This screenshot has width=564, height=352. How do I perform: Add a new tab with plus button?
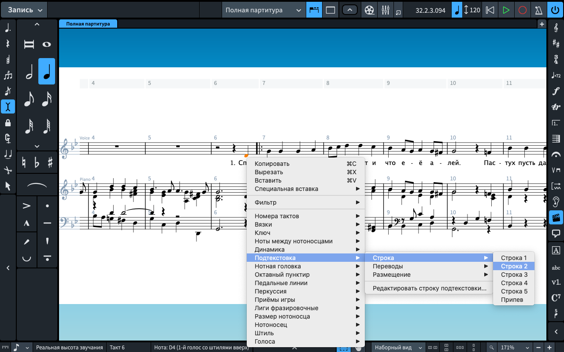pos(542,24)
